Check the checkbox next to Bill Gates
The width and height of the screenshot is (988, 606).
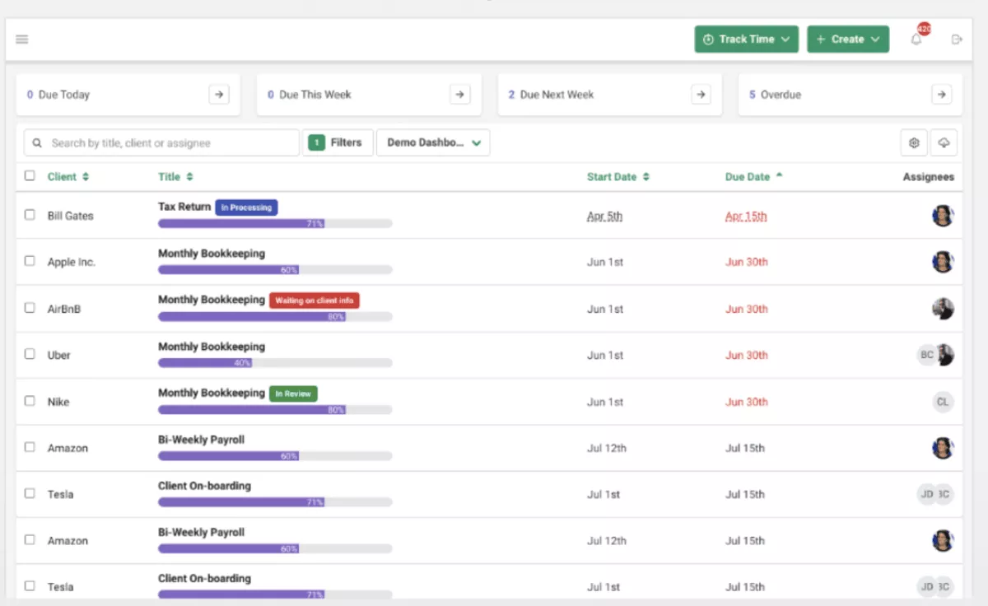click(30, 215)
